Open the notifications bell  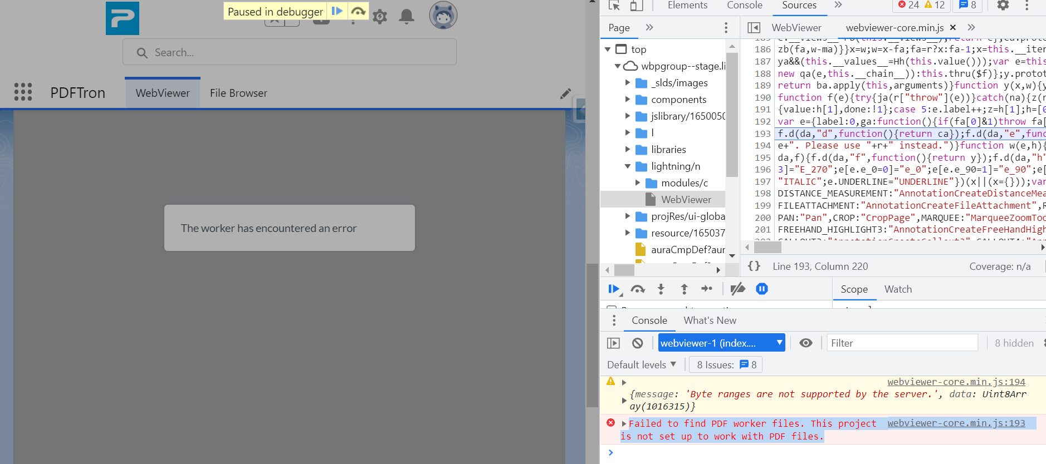407,16
